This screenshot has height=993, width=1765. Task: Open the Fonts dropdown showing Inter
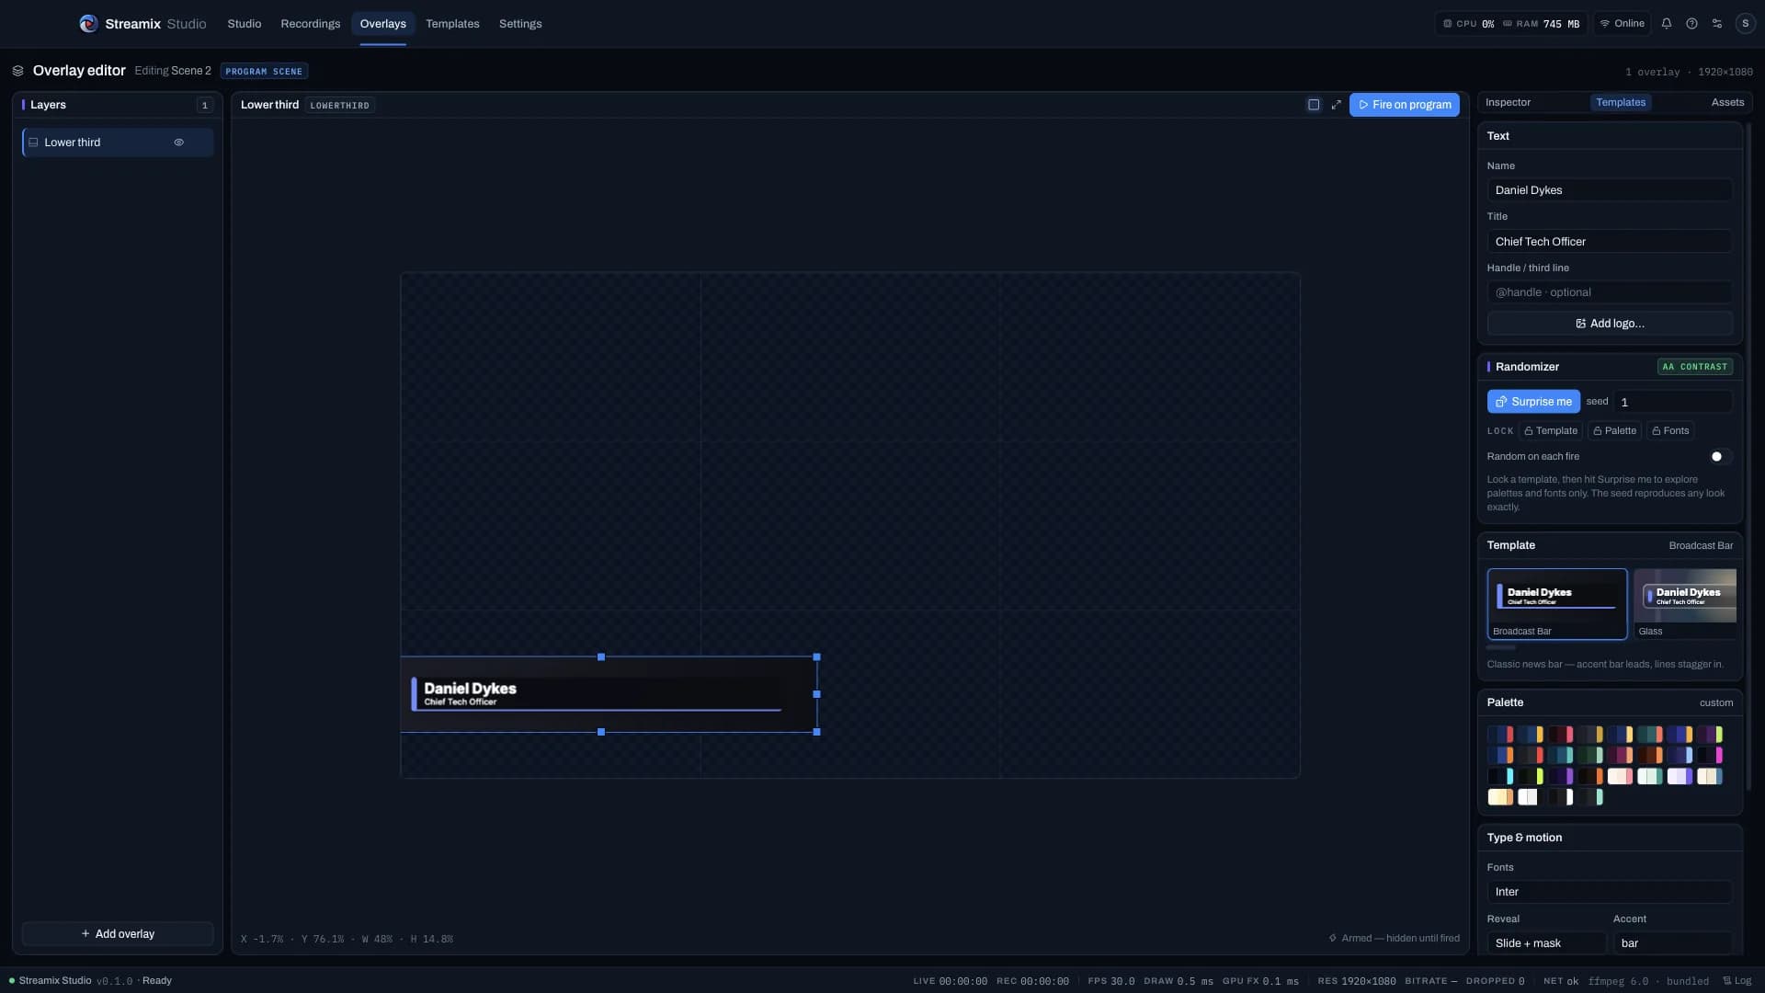1610,892
